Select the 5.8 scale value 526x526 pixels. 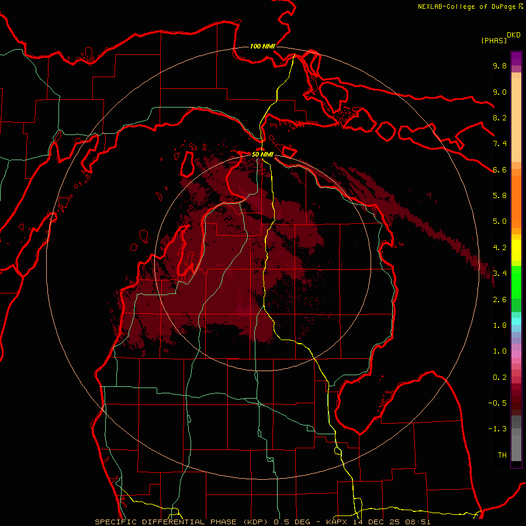pyautogui.click(x=500, y=196)
